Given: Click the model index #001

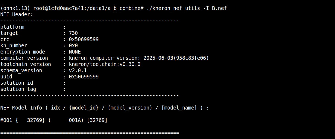Looking at the screenshot, I should (x=6, y=120).
